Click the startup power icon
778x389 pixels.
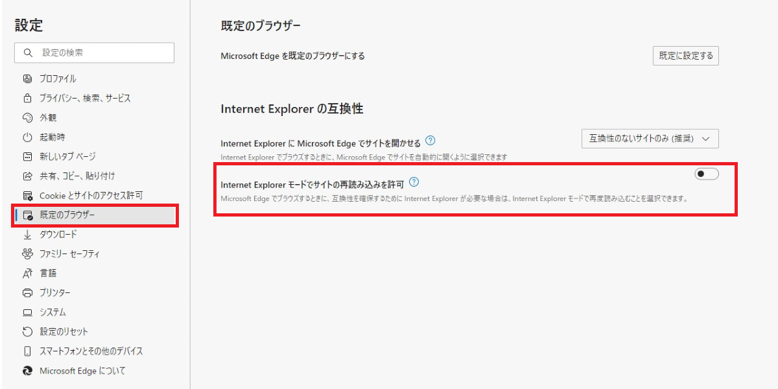27,137
